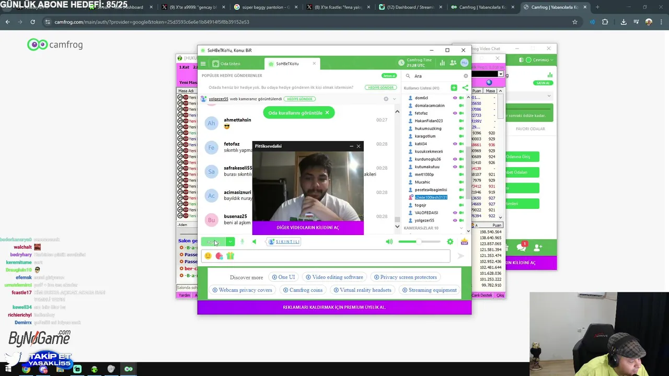Mute the room volume speaker icon
The height and width of the screenshot is (376, 669).
coord(389,241)
